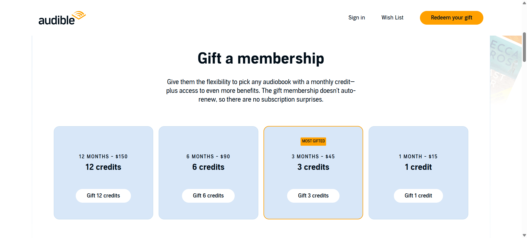Screen dimensions: 527x238
Task: Click the Gift a membership heading
Action: click(261, 58)
